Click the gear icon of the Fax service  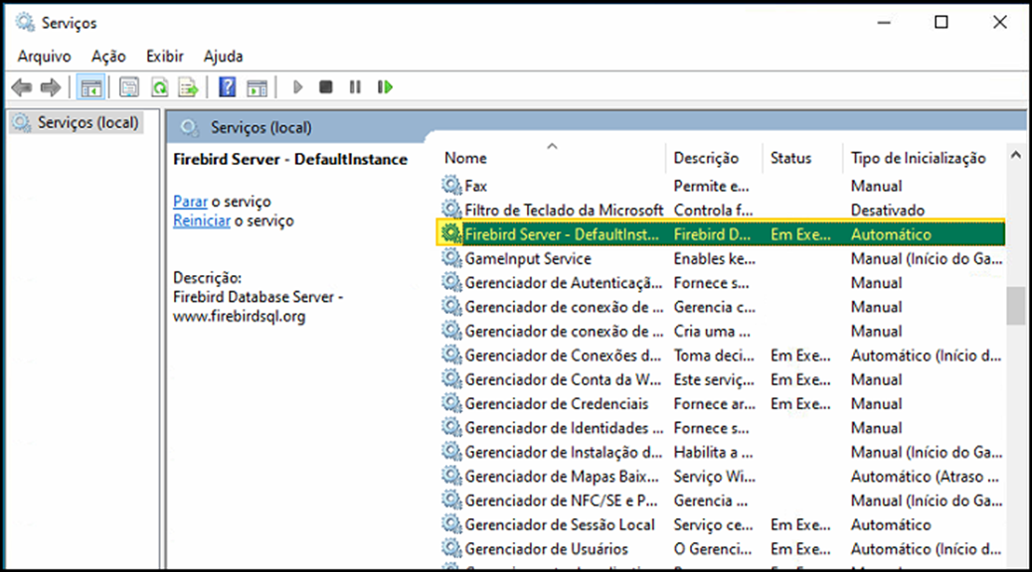451,186
